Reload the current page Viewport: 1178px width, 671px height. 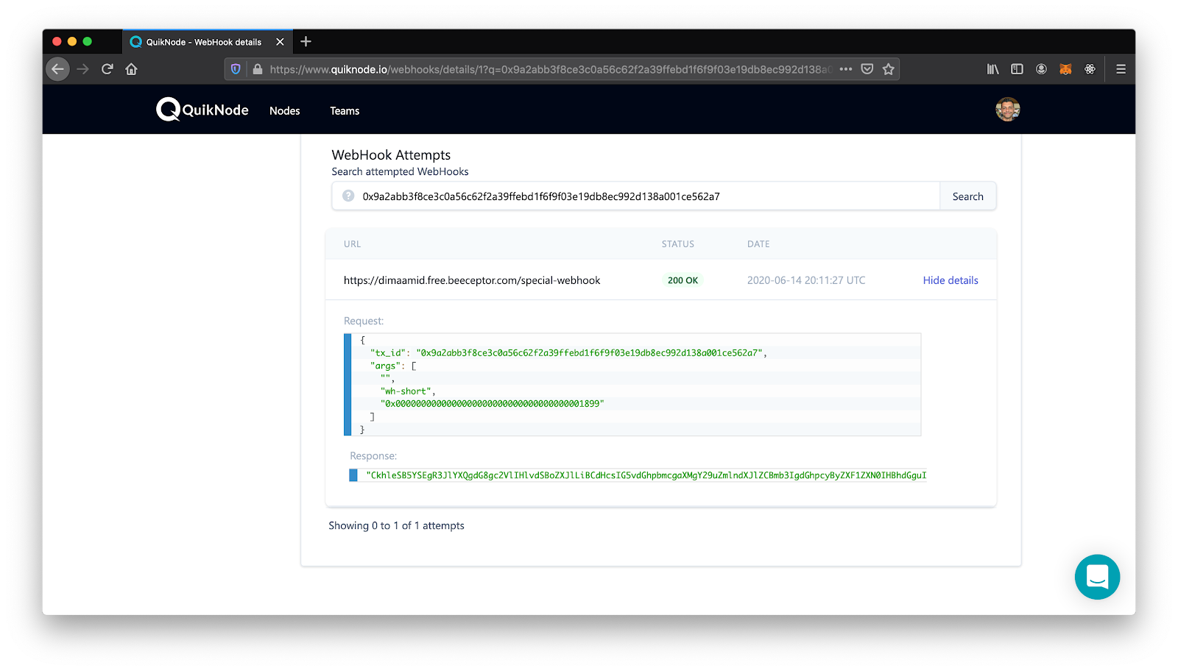[x=107, y=69]
